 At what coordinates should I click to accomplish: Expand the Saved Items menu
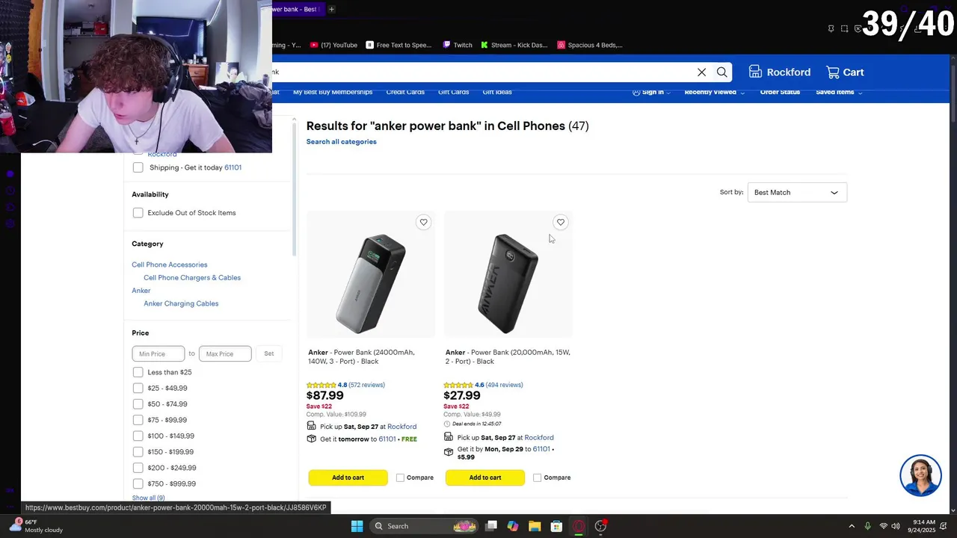coord(839,92)
